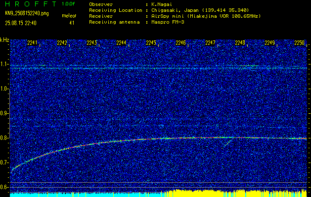Click the receiving location Chigasaki, Japan
The width and height of the screenshot is (311, 197).
click(175, 10)
